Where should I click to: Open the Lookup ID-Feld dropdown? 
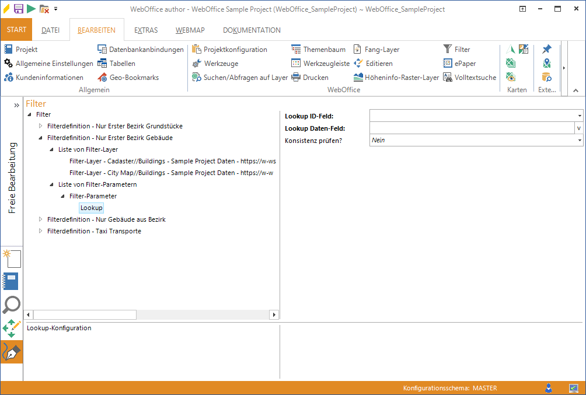[x=580, y=116]
